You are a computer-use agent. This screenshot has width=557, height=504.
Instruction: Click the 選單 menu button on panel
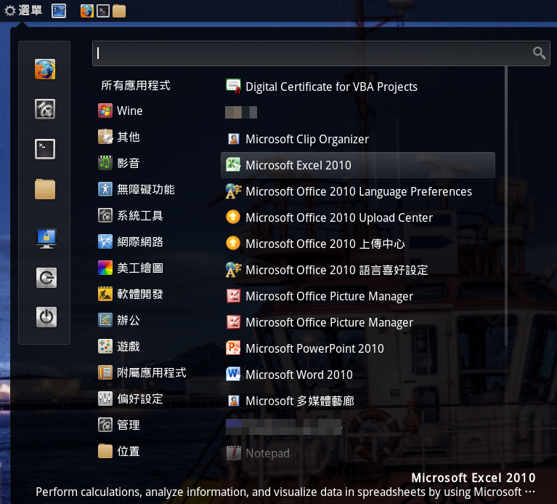tap(23, 11)
